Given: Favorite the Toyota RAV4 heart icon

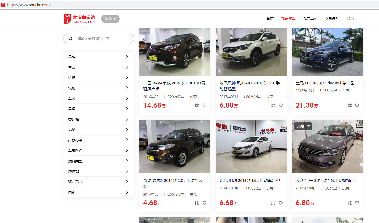Looking at the screenshot, I should click(204, 105).
